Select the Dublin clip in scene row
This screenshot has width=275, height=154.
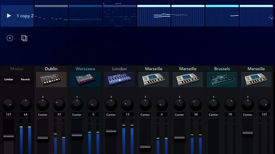(51, 16)
